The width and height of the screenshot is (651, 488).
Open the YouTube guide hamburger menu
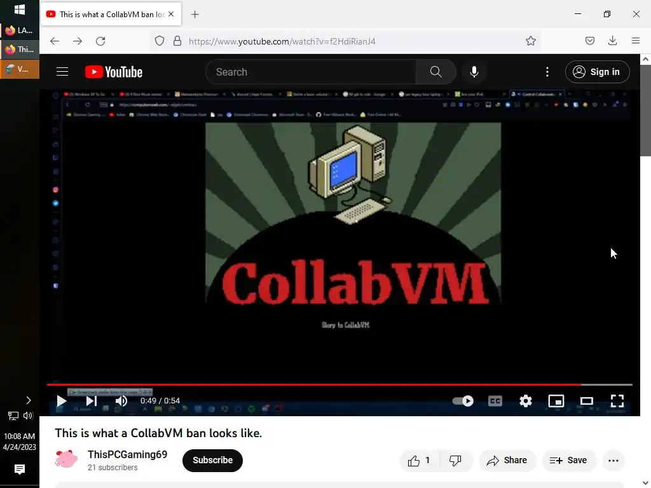point(62,72)
